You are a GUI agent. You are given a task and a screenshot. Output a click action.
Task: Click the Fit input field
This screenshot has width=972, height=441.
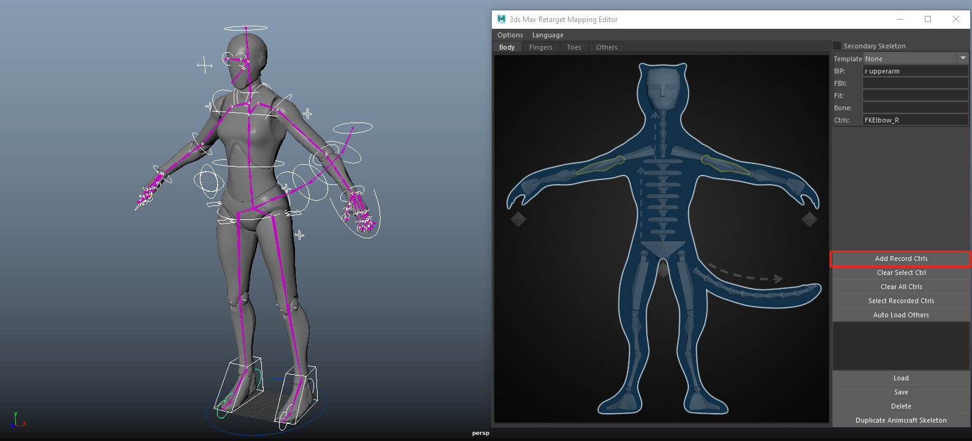click(x=916, y=96)
